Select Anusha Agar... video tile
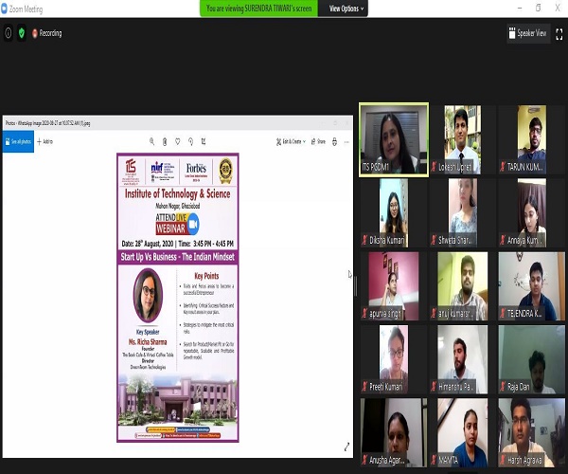This screenshot has height=474, width=568. [x=394, y=432]
